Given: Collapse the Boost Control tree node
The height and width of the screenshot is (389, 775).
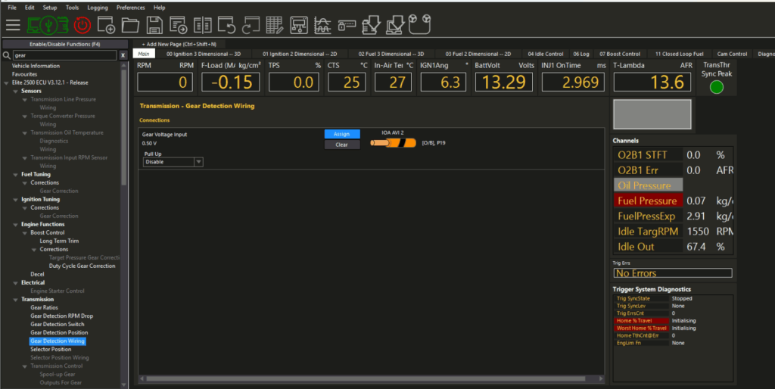Looking at the screenshot, I should tap(25, 233).
